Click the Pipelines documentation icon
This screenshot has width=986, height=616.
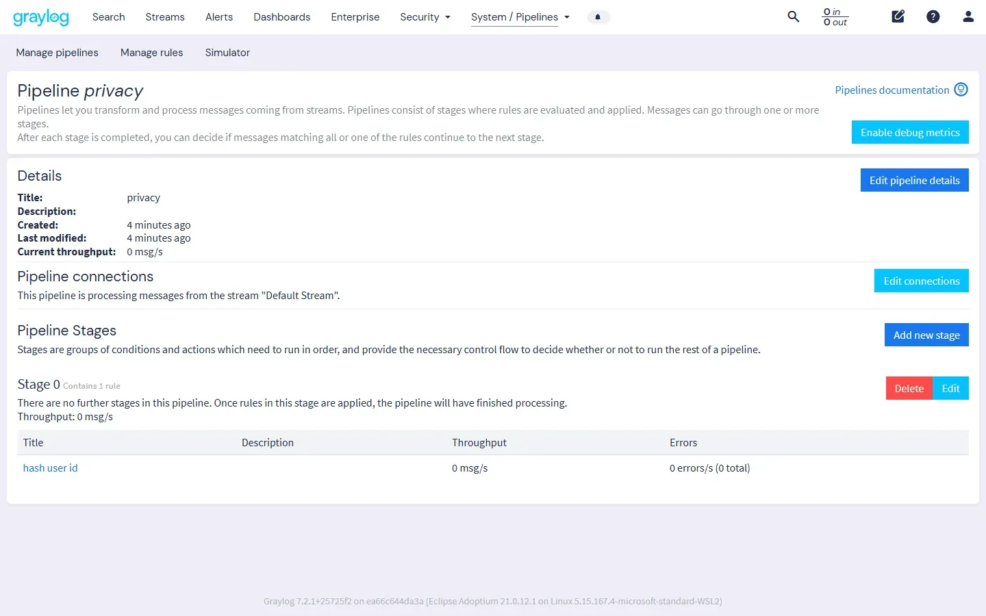pyautogui.click(x=961, y=90)
